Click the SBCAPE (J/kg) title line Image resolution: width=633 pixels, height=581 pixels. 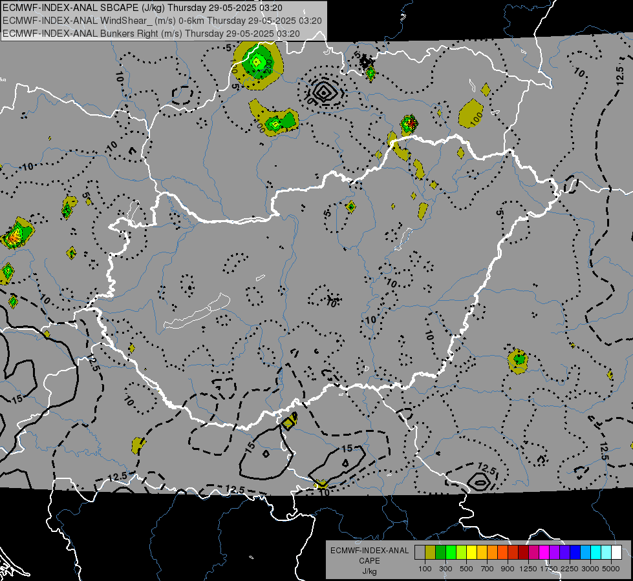(142, 8)
